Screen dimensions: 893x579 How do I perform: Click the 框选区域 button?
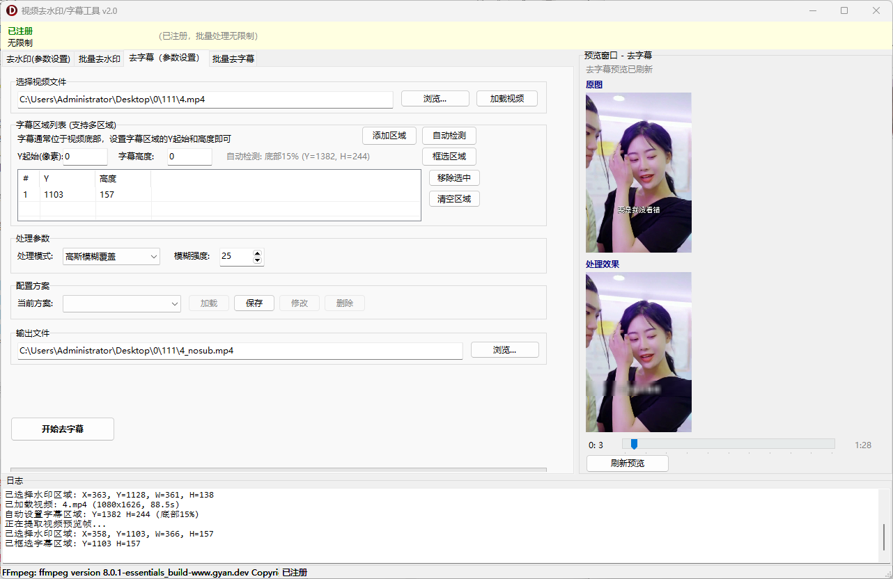tap(449, 157)
